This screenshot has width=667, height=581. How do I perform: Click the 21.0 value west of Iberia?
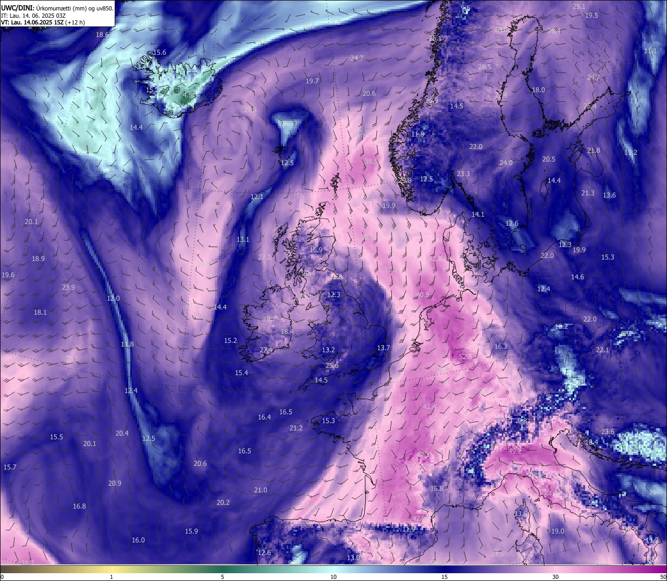tap(261, 490)
